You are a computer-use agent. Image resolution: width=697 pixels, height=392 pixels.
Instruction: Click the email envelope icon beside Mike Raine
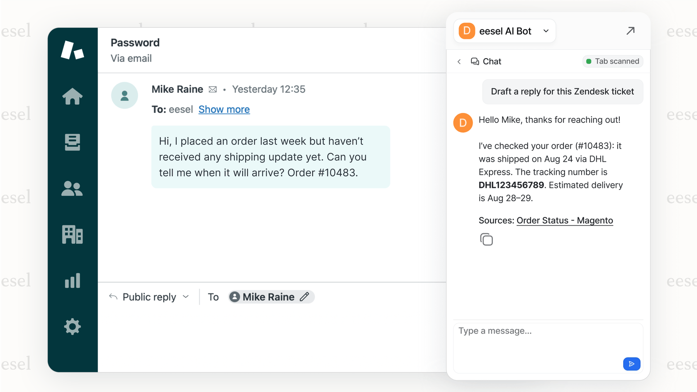coord(213,89)
